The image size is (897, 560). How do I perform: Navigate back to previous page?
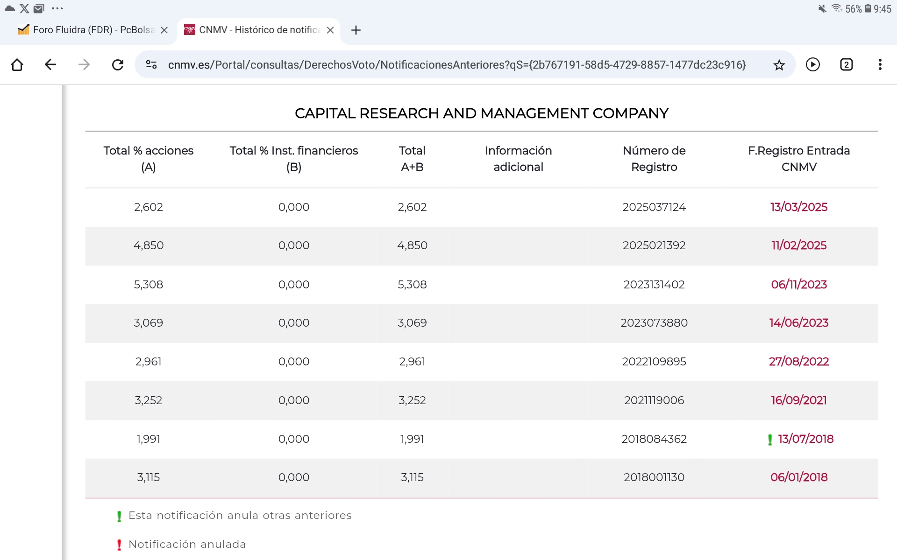50,64
